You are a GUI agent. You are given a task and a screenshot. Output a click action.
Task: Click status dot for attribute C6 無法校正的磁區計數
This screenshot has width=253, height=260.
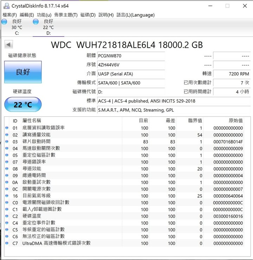click(7, 236)
